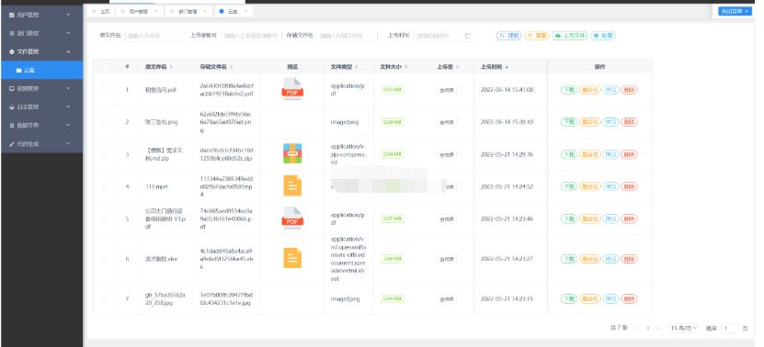Go to the previous page with the left arrow
This screenshot has height=347, width=764.
pos(637,329)
